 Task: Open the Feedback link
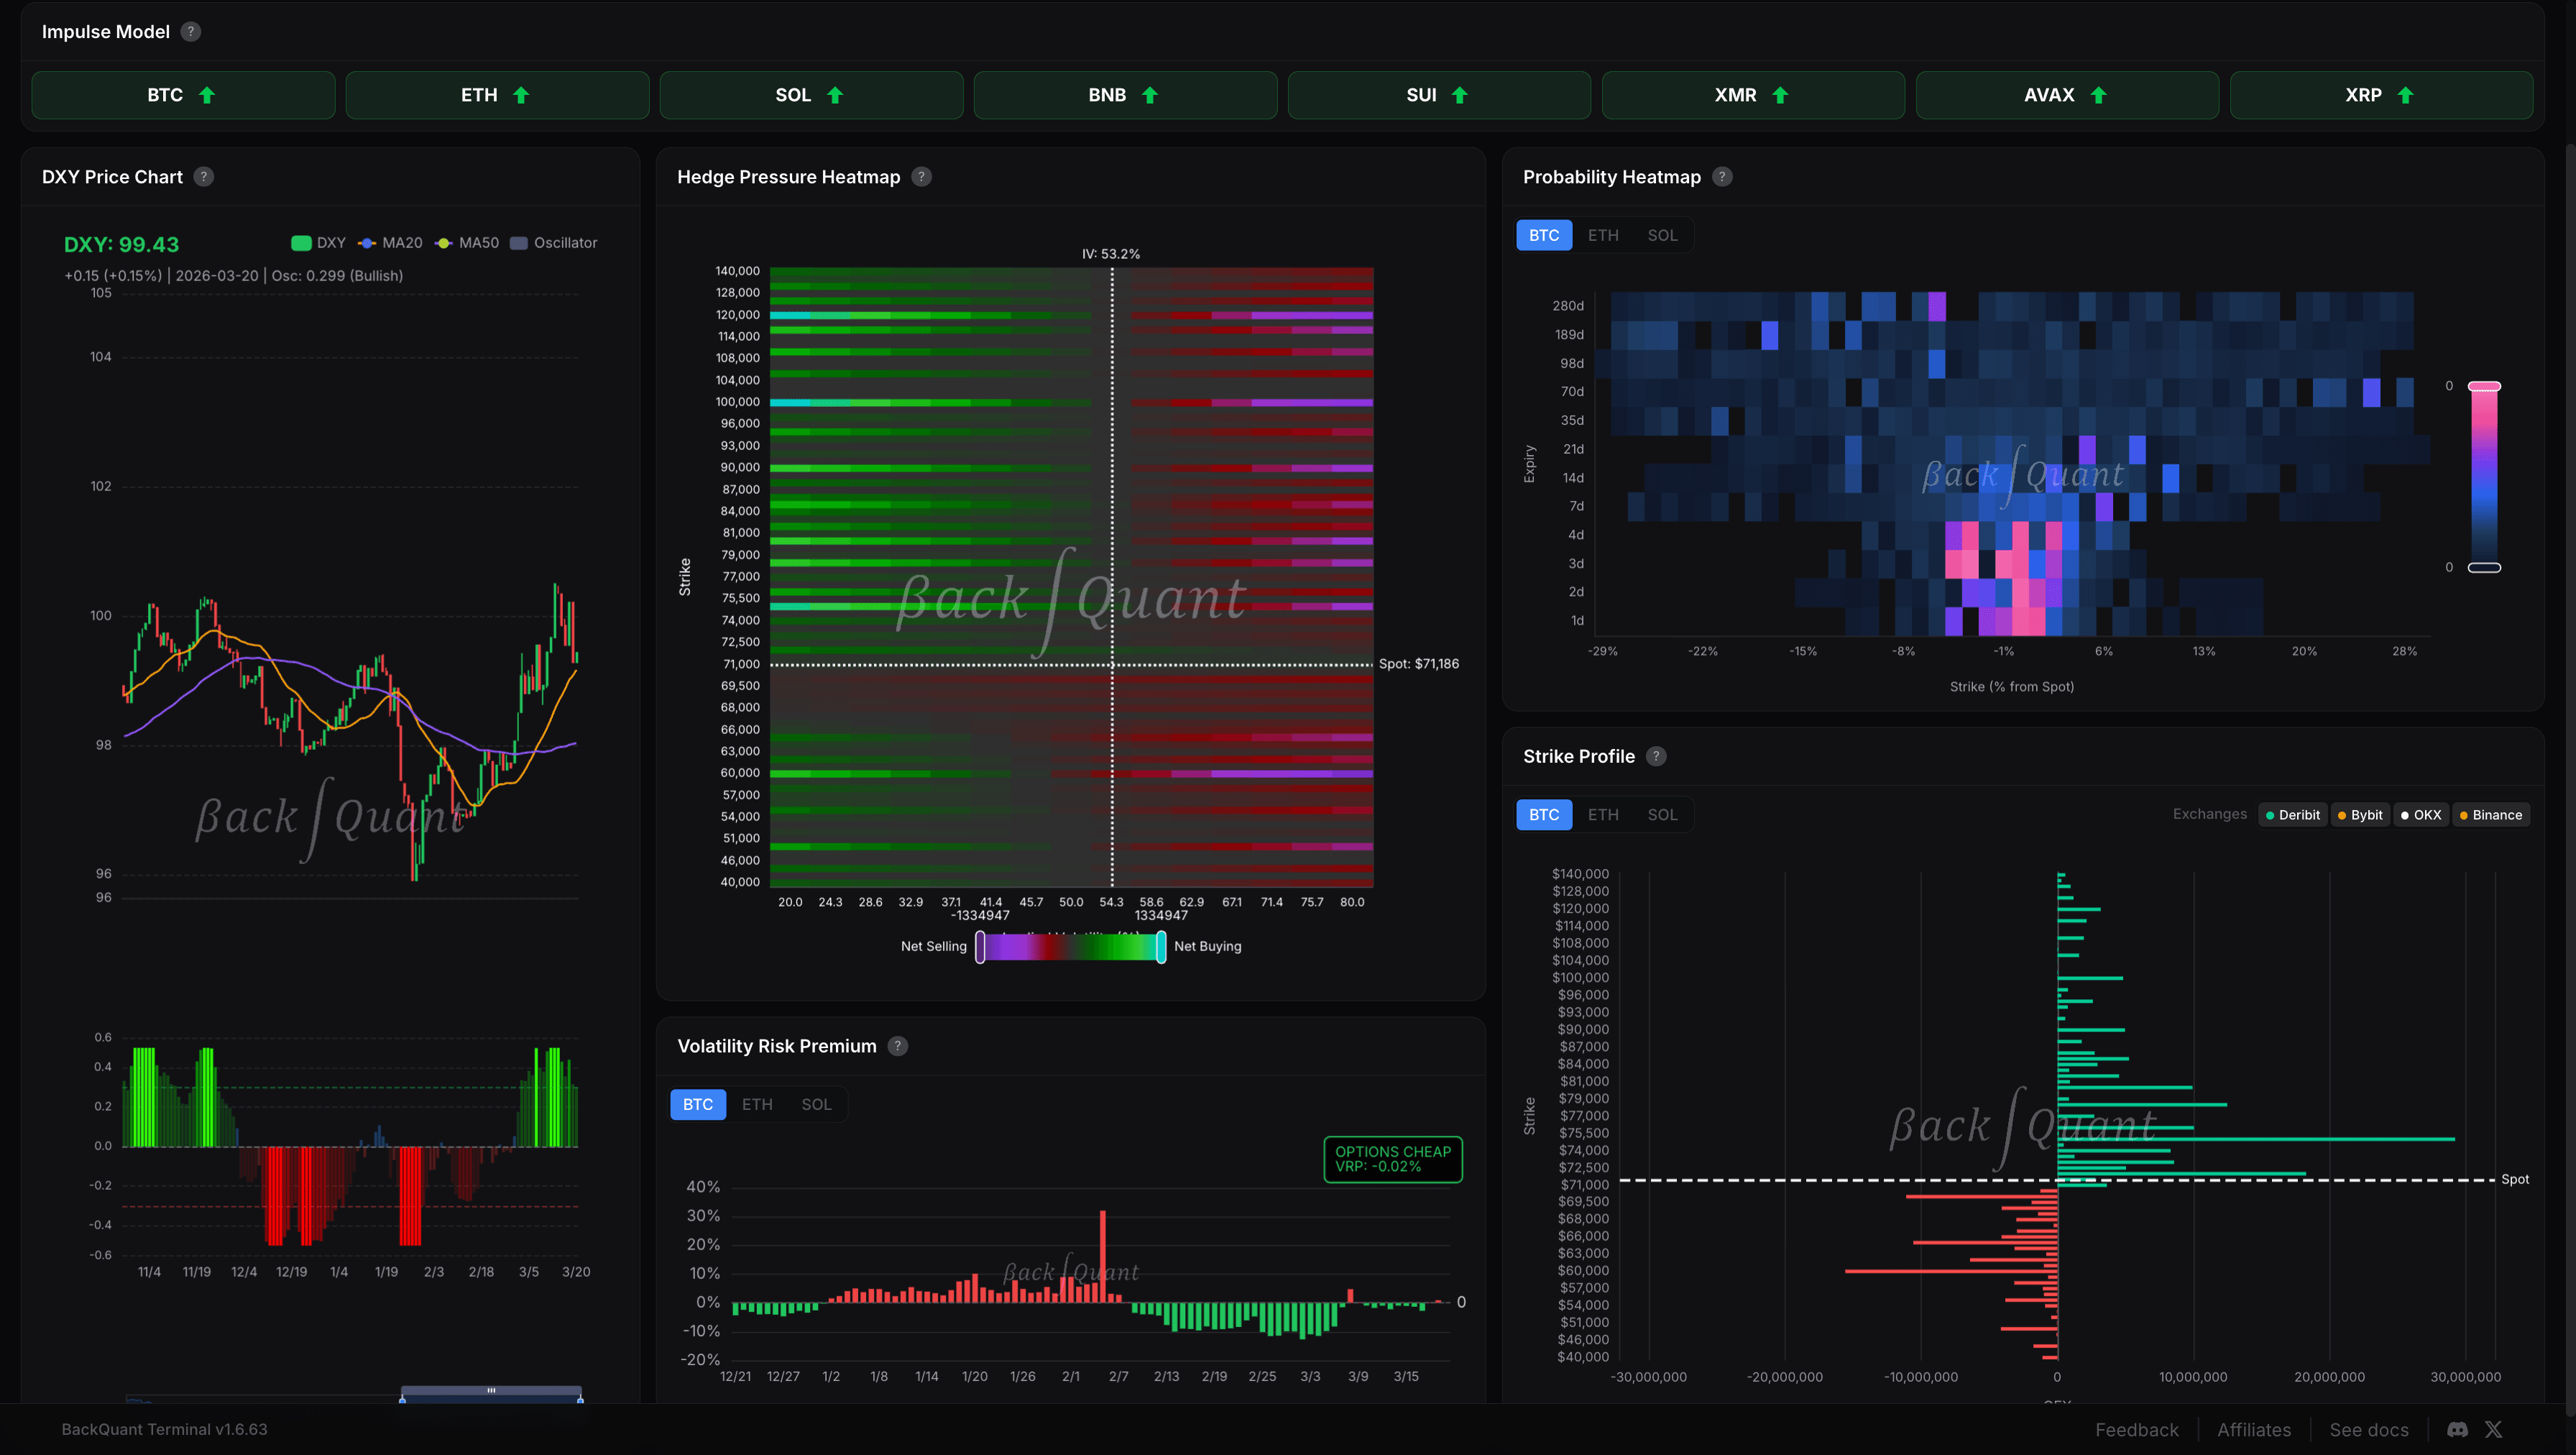(x=2137, y=1429)
